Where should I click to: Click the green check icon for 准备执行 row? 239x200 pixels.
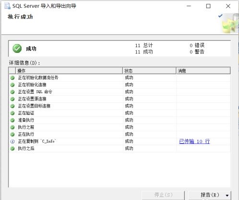12,120
